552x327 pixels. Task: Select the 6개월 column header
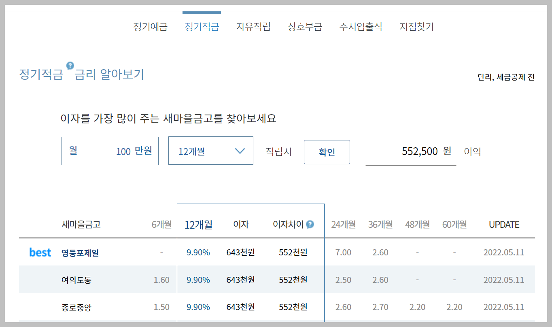pyautogui.click(x=161, y=224)
